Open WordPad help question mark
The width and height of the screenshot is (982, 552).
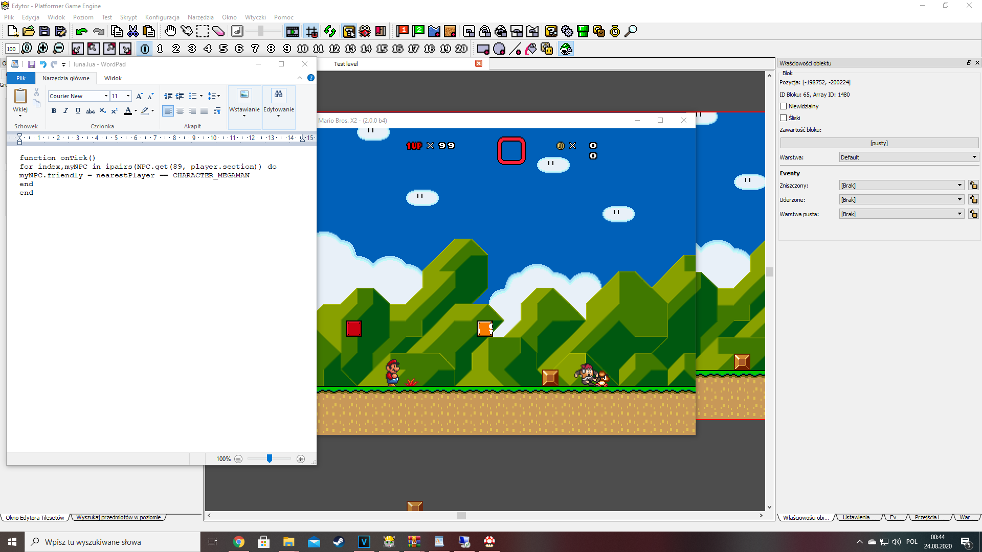(x=311, y=78)
